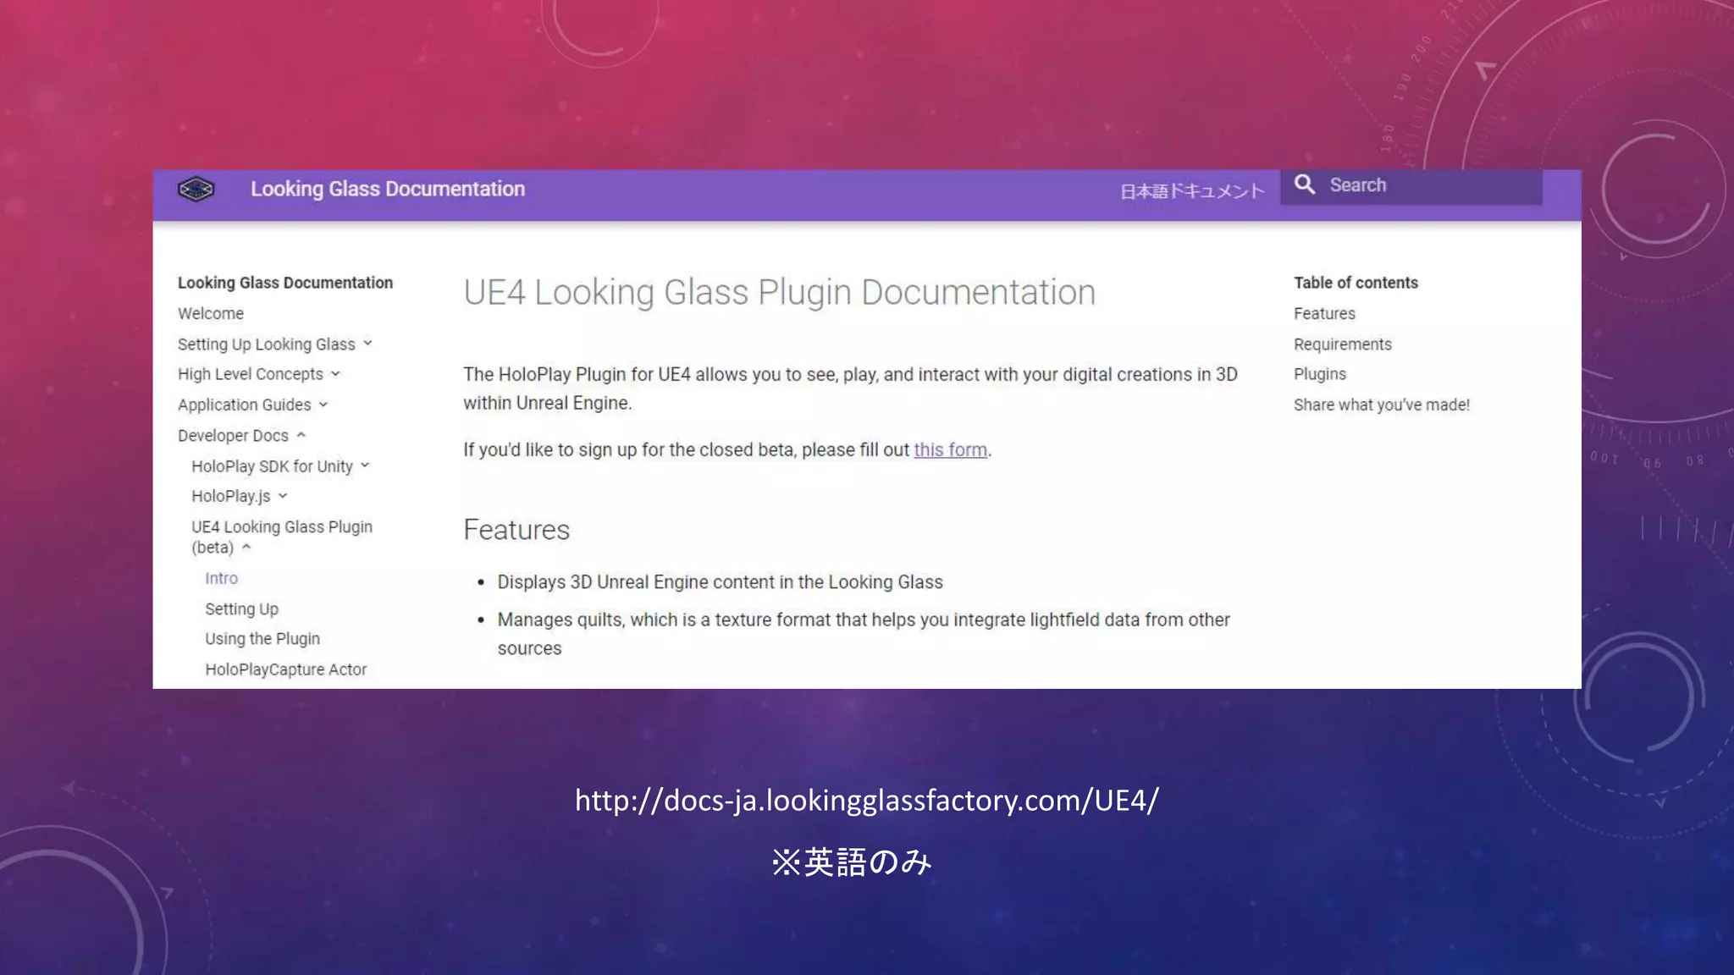This screenshot has height=975, width=1734.
Task: Click the 'Displays 3D Unreal Engine content' bullet
Action: tap(720, 582)
